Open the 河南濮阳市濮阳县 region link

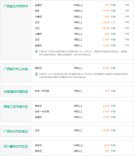16,92
